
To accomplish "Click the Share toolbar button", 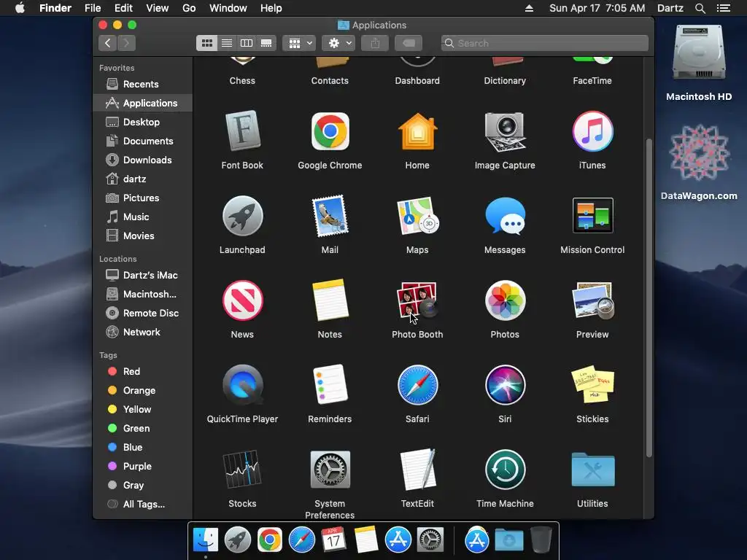I will click(375, 43).
